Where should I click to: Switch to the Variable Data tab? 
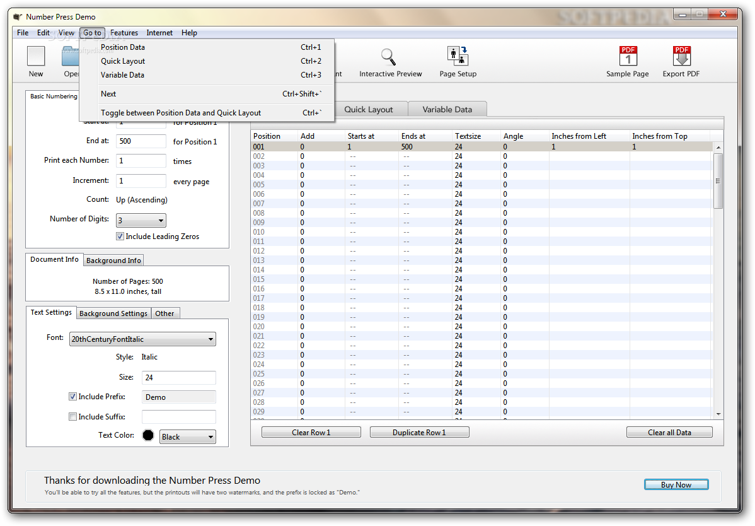coord(447,109)
